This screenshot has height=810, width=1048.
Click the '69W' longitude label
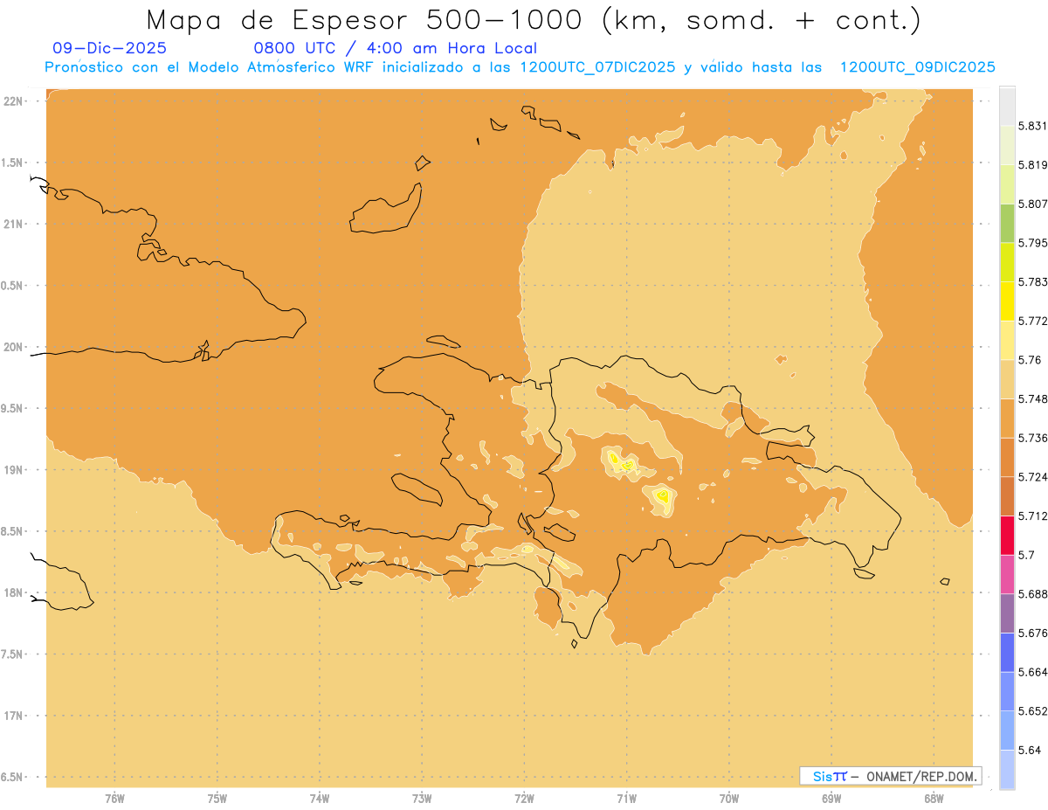(x=831, y=799)
